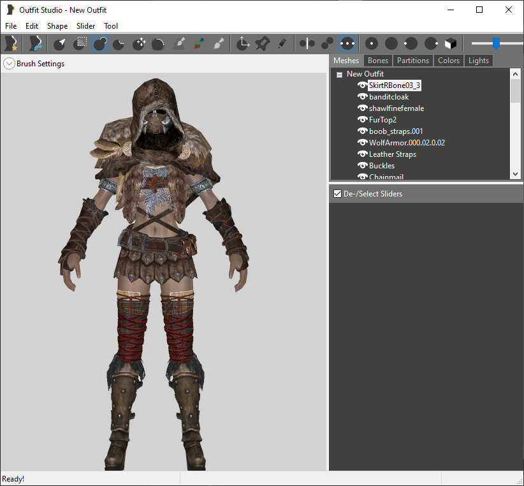This screenshot has width=524, height=486.
Task: Click the Brush Settings label text
Action: coord(40,64)
